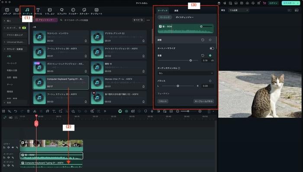This screenshot has height=172, width=303.
Task: Open the cloud upload icon in top bar
Action: (x=247, y=3)
